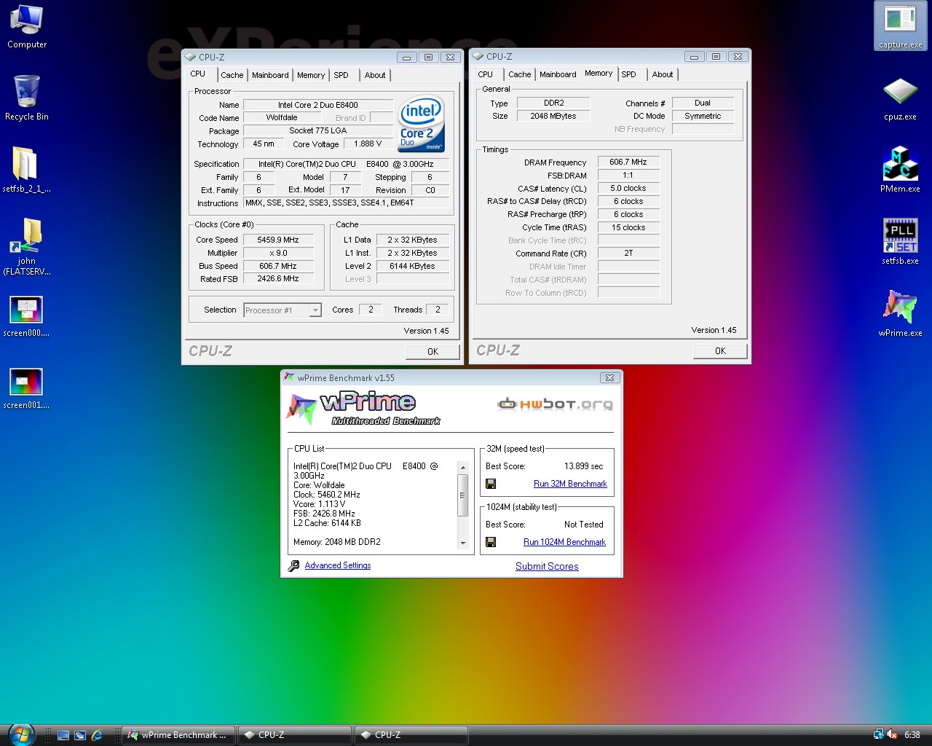Click the Command Rate value 2T
The image size is (932, 746).
(628, 253)
